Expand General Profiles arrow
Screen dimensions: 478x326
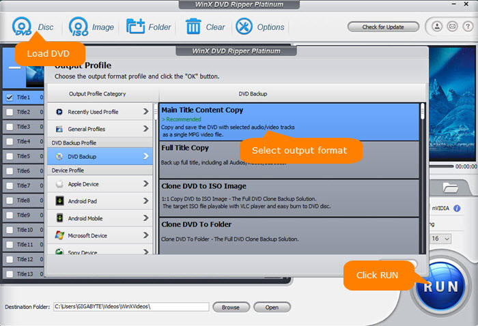tap(145, 129)
